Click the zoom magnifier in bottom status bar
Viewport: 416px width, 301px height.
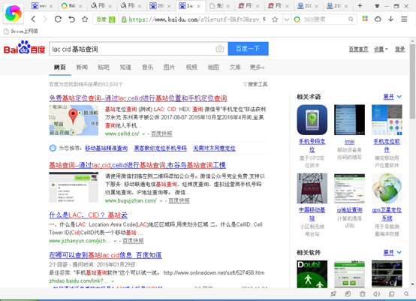pyautogui.click(x=406, y=293)
